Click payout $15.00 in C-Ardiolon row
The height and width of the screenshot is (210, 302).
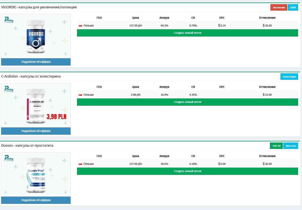pyautogui.click(x=267, y=95)
